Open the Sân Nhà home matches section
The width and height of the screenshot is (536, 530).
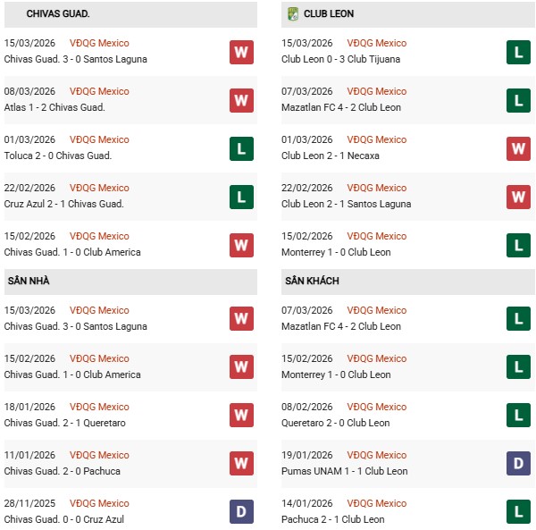29,282
